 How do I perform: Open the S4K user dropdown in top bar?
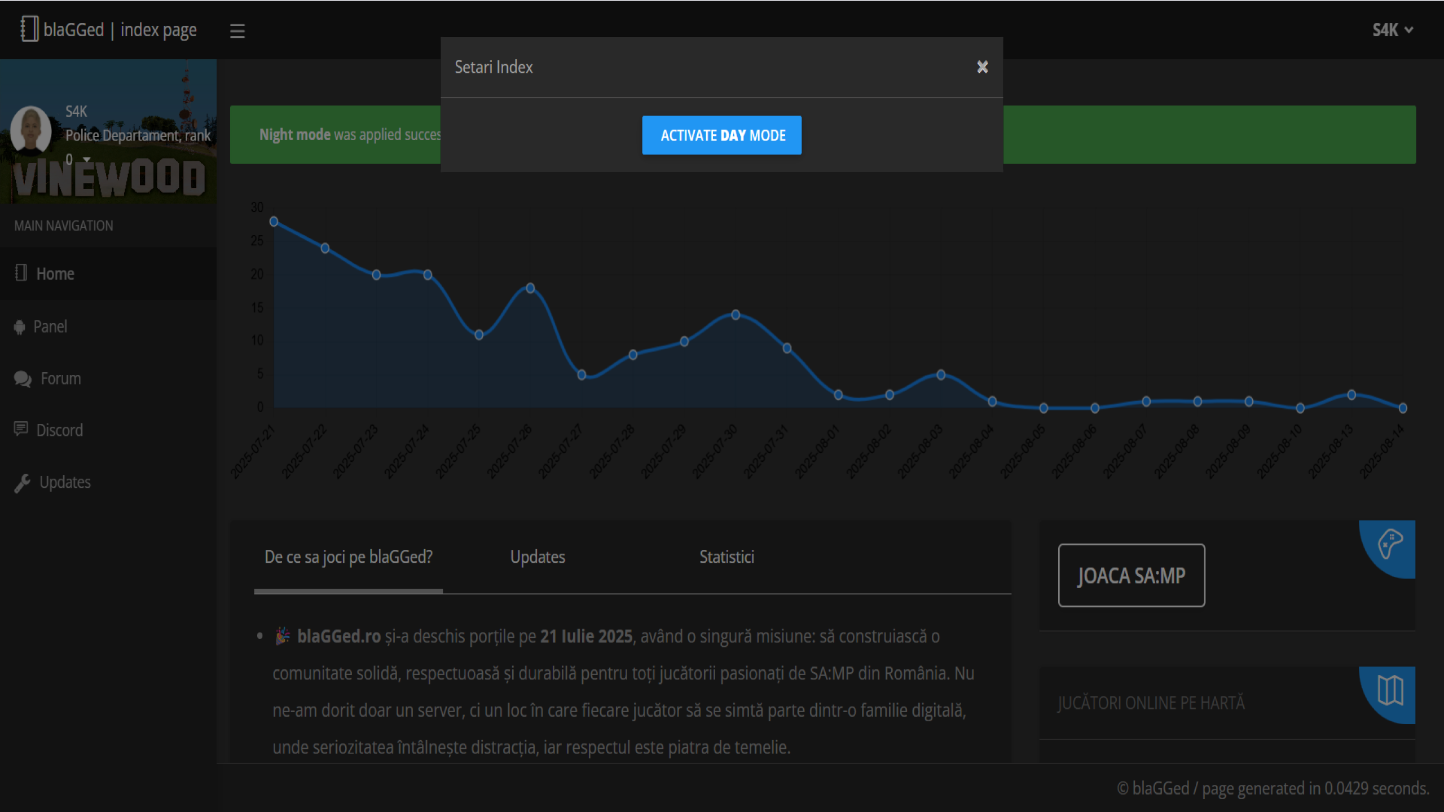(x=1392, y=30)
